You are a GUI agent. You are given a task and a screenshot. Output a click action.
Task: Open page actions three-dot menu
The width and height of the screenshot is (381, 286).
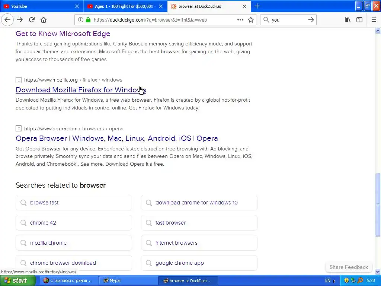tap(240, 20)
